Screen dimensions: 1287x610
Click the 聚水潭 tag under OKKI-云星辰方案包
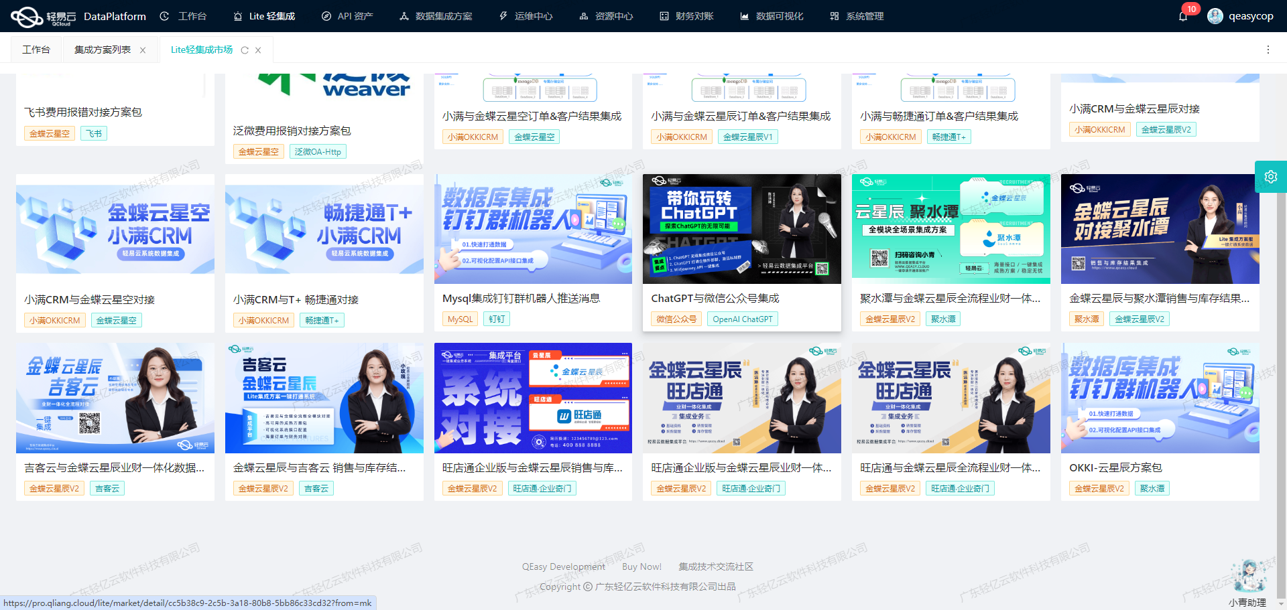pos(1152,489)
